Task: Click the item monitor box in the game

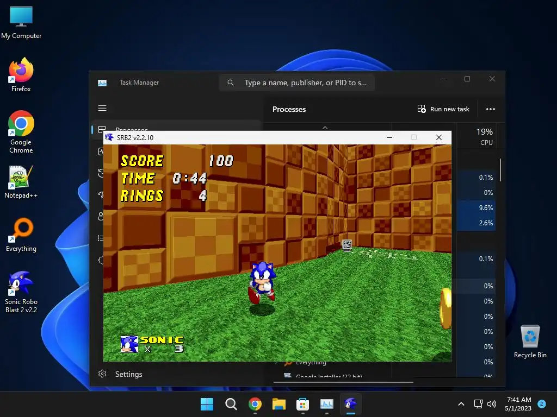Action: [347, 245]
